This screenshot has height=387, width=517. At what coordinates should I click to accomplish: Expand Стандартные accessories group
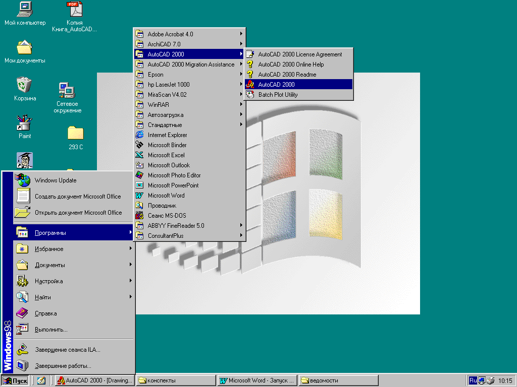pos(190,125)
